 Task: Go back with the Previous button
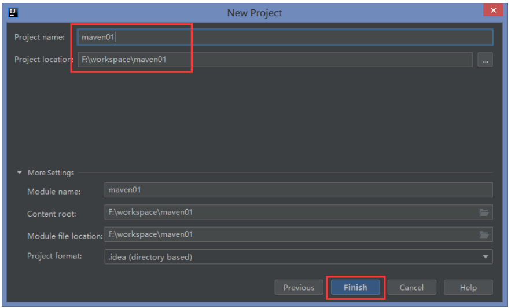[x=299, y=288]
